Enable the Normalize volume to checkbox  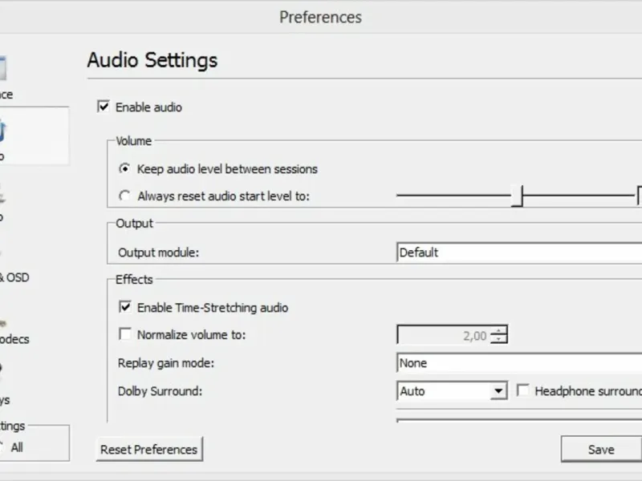pos(125,334)
